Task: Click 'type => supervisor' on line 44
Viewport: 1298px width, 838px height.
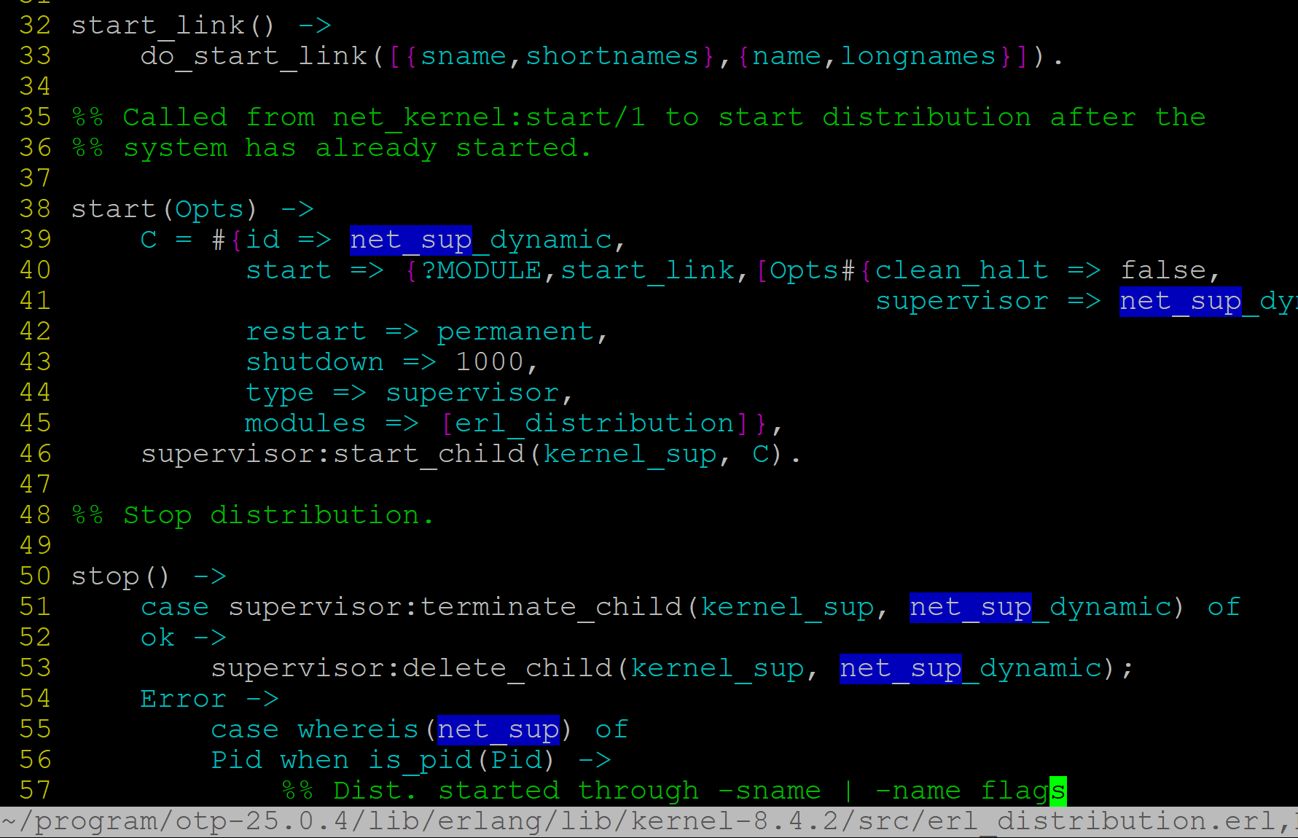Action: [402, 393]
